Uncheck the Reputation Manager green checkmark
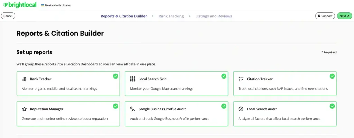 [115, 106]
